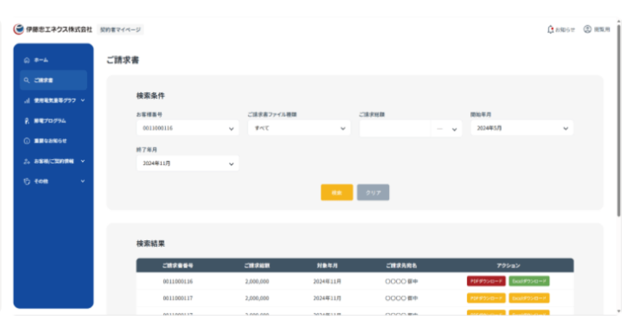The image size is (622, 326).
Task: Click the 節電プログラム sidebar icon
Action: tap(27, 121)
